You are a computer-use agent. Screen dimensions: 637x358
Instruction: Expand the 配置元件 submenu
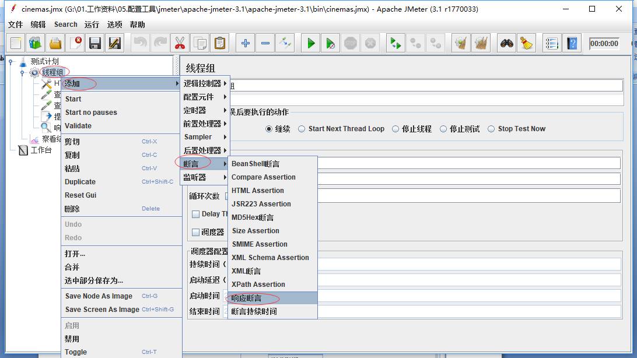205,97
